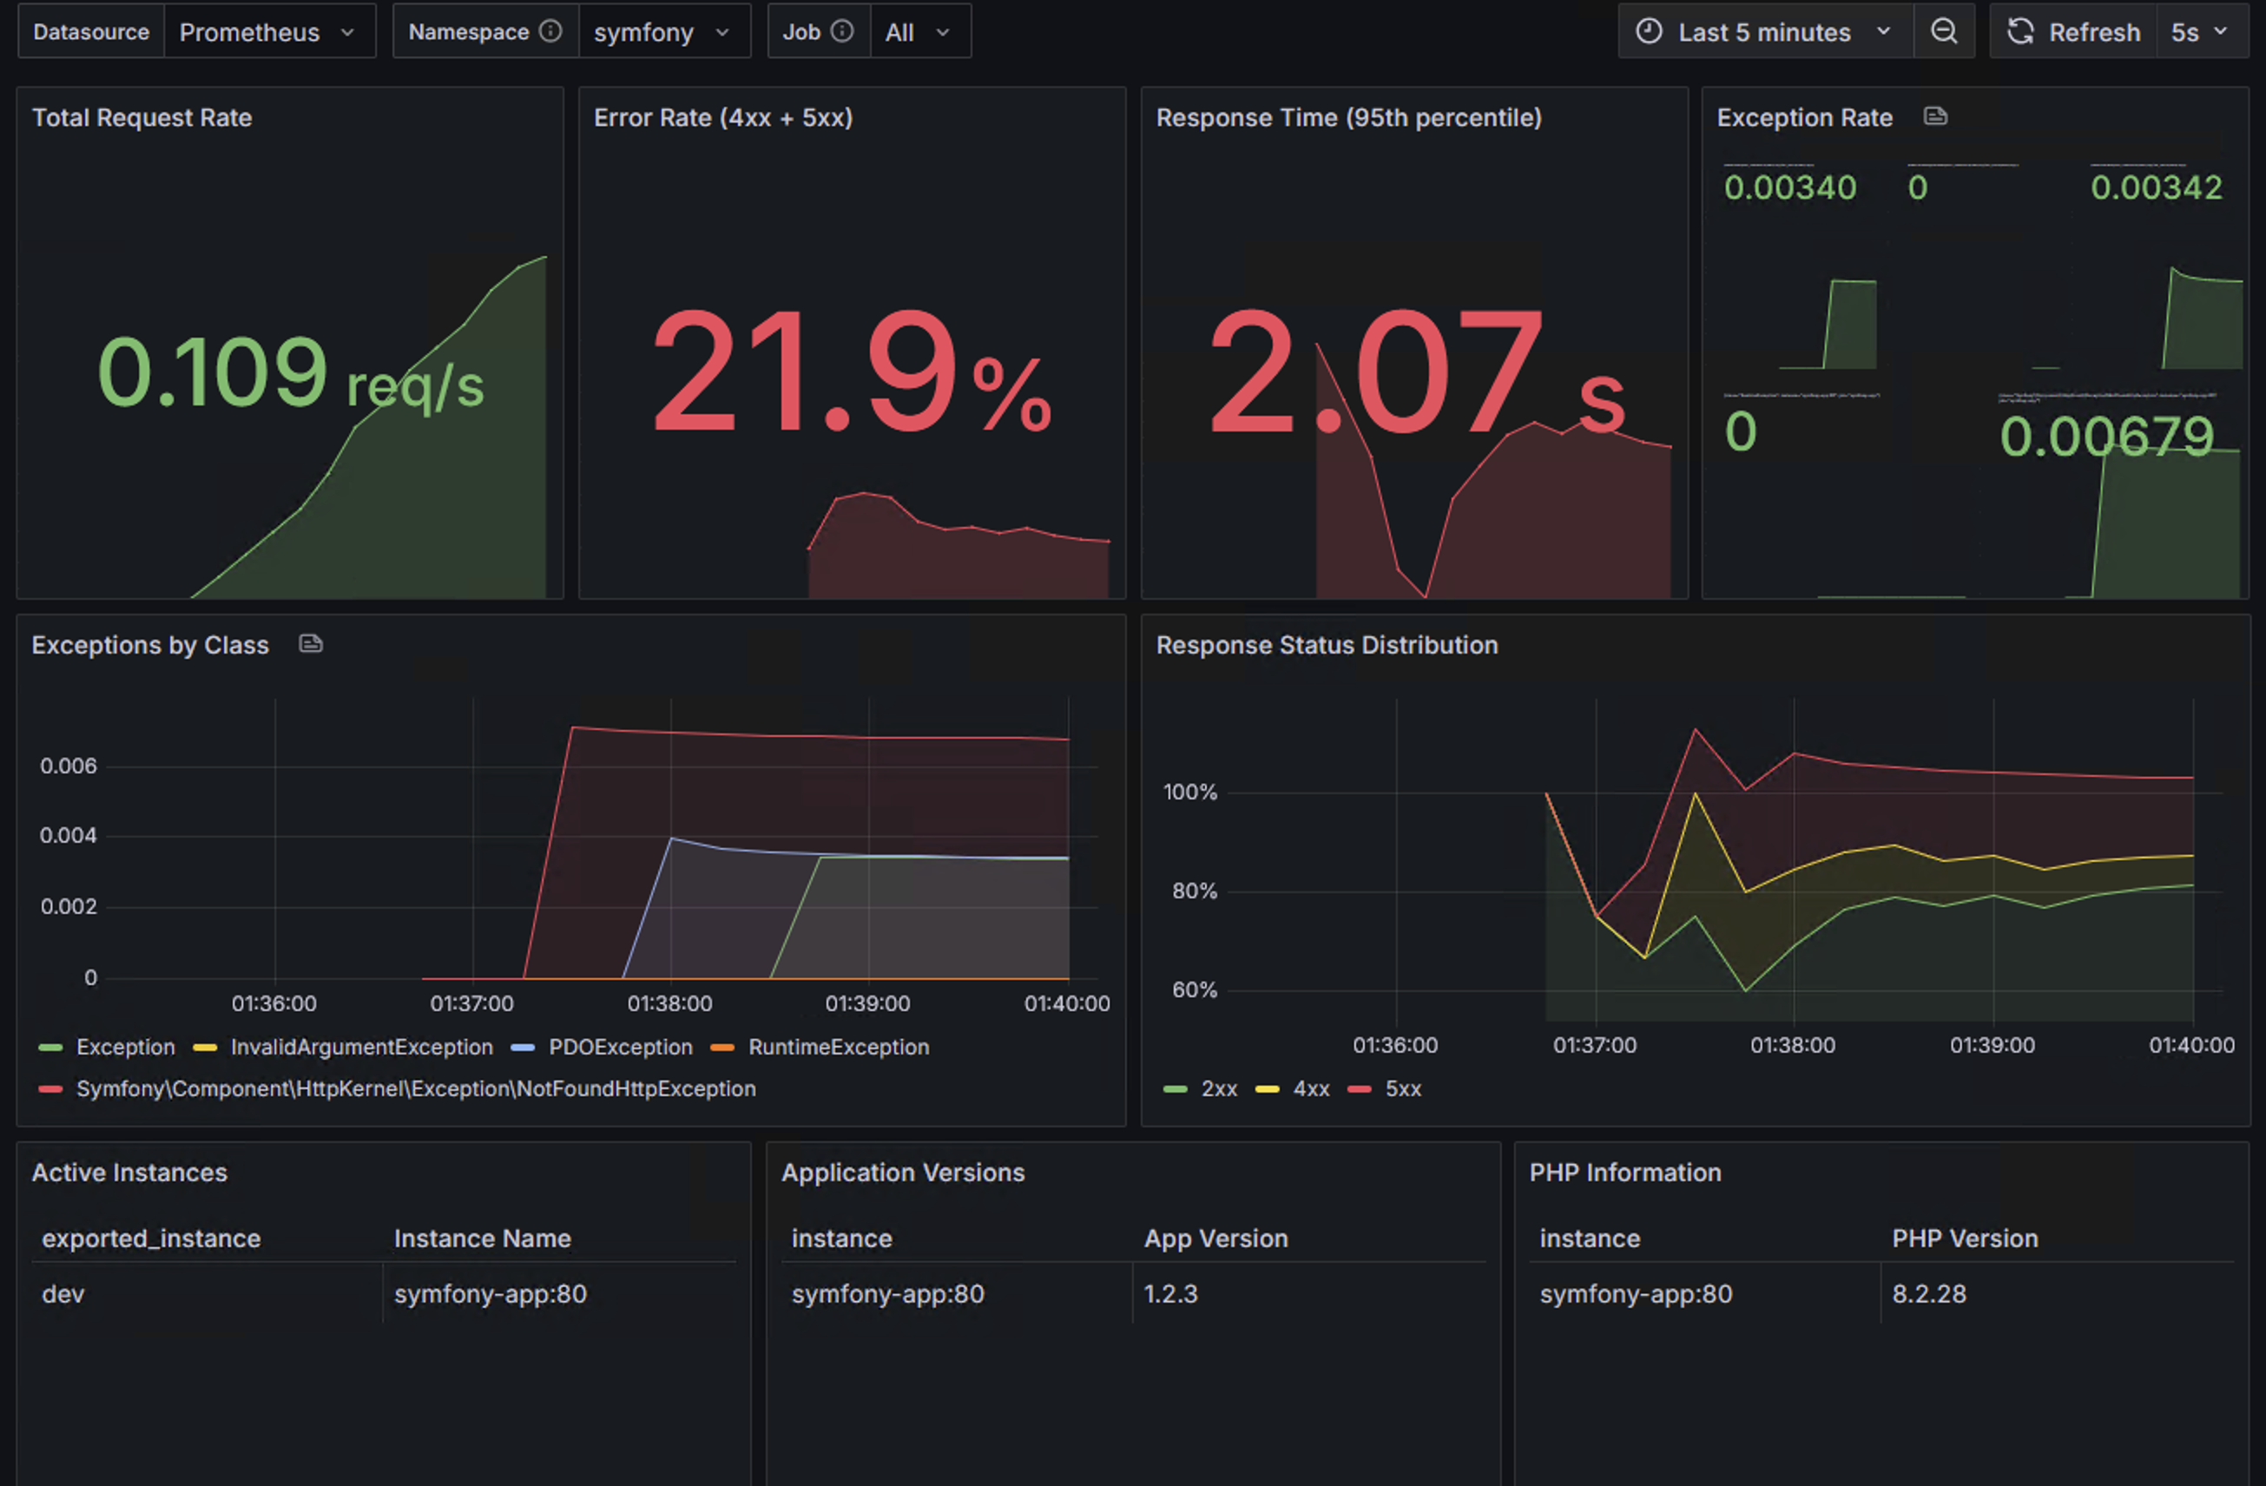
Task: Click the Total Request Rate panel title
Action: pos(142,117)
